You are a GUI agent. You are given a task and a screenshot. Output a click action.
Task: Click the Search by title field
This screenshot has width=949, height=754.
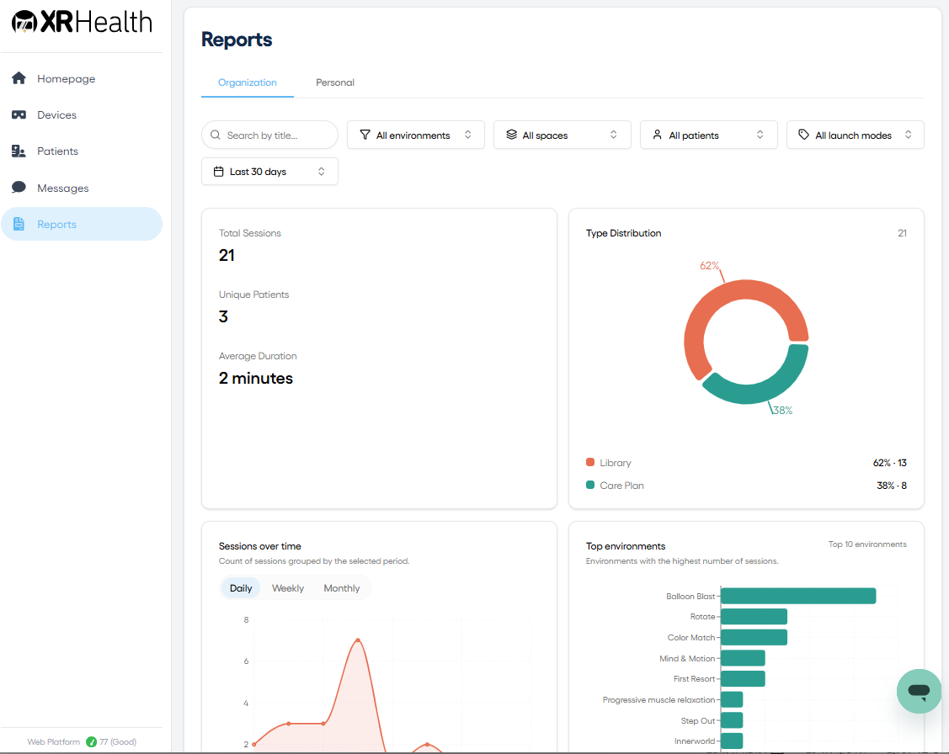coord(269,135)
